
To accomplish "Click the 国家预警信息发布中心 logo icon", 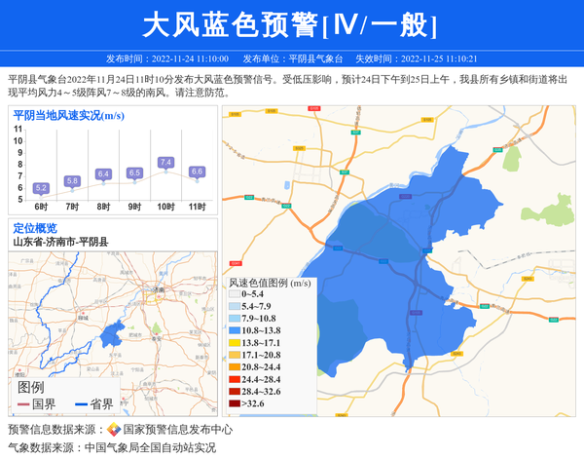I will (x=114, y=430).
